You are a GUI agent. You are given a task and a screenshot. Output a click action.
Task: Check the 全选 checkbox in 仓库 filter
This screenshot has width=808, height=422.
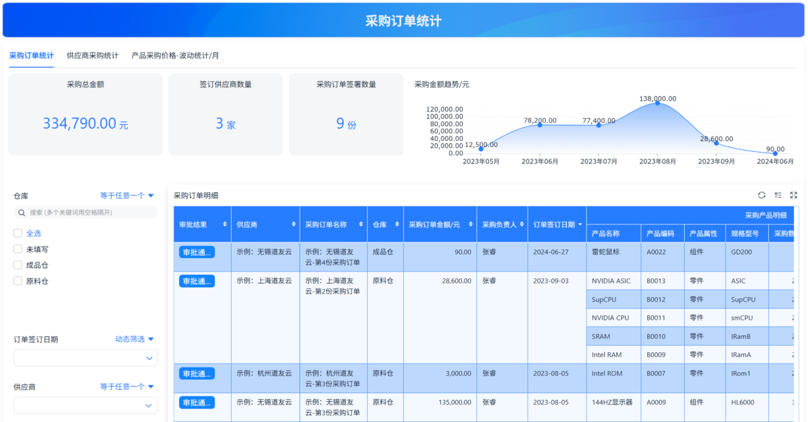(x=18, y=233)
